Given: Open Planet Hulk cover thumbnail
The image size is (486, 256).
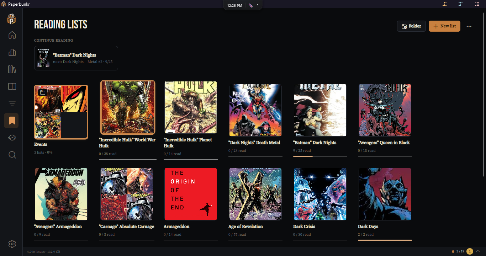Looking at the screenshot, I should click(191, 107).
